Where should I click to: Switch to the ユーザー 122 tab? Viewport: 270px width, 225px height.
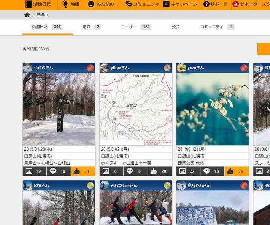(136, 27)
